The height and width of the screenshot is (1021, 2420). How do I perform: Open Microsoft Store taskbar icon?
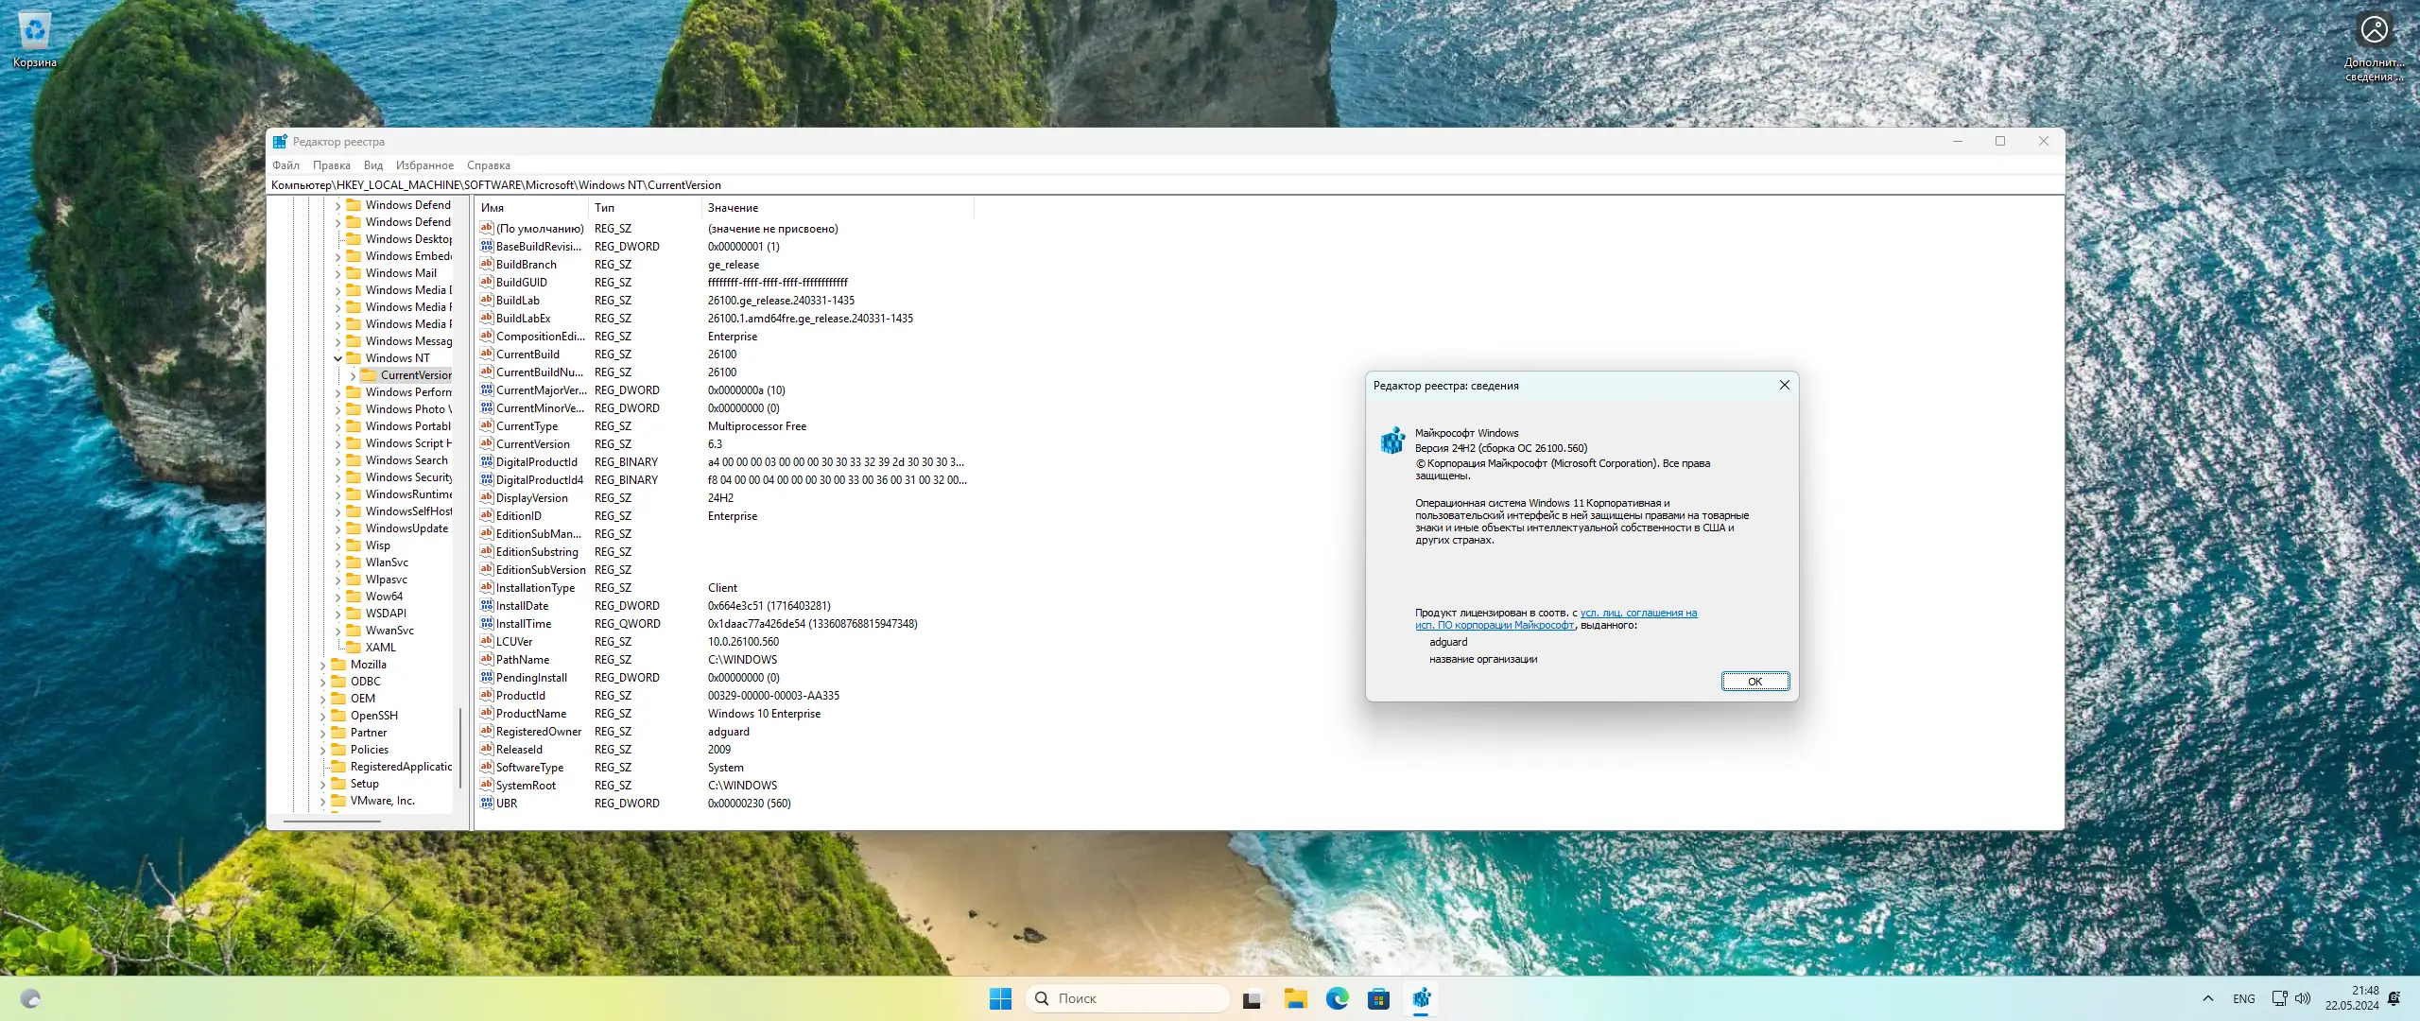(1378, 998)
